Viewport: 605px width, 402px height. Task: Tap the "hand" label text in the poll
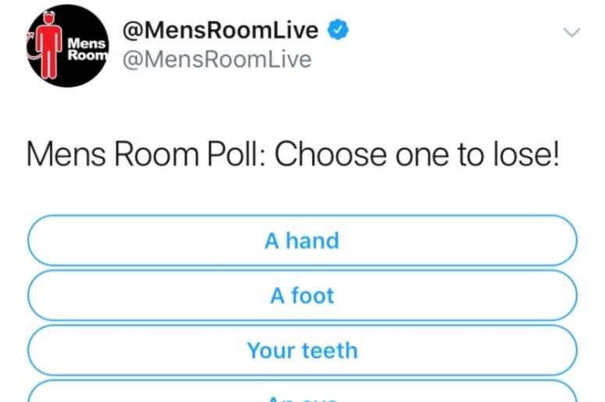click(312, 240)
